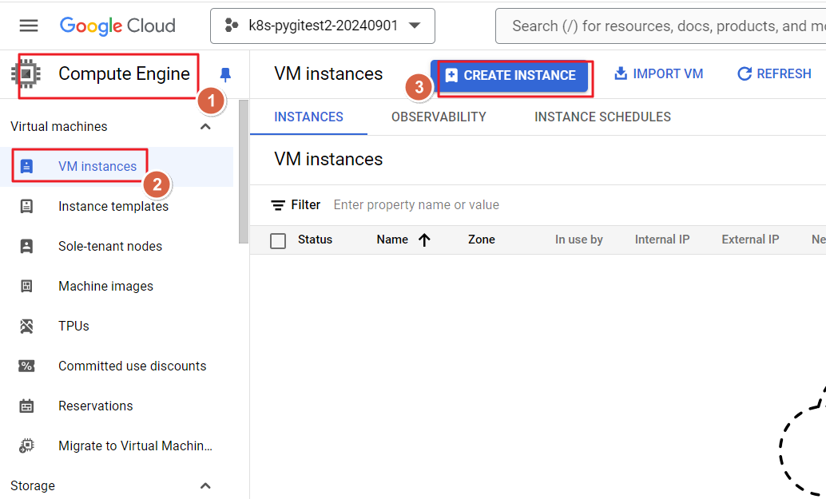The image size is (826, 499).
Task: Tick the select-all checkbox in table header
Action: tap(278, 241)
